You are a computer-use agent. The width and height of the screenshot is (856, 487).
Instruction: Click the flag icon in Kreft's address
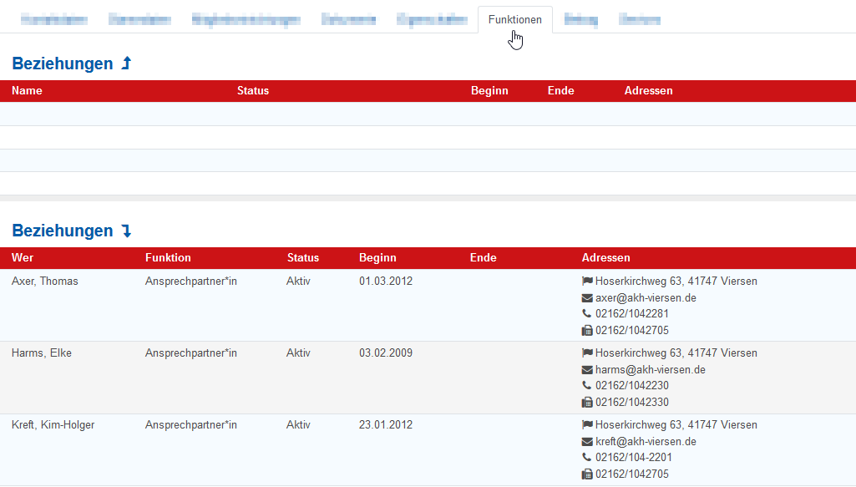click(587, 425)
